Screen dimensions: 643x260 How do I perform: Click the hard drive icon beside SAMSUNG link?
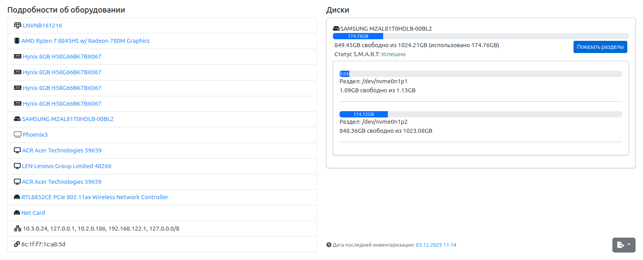click(17, 119)
